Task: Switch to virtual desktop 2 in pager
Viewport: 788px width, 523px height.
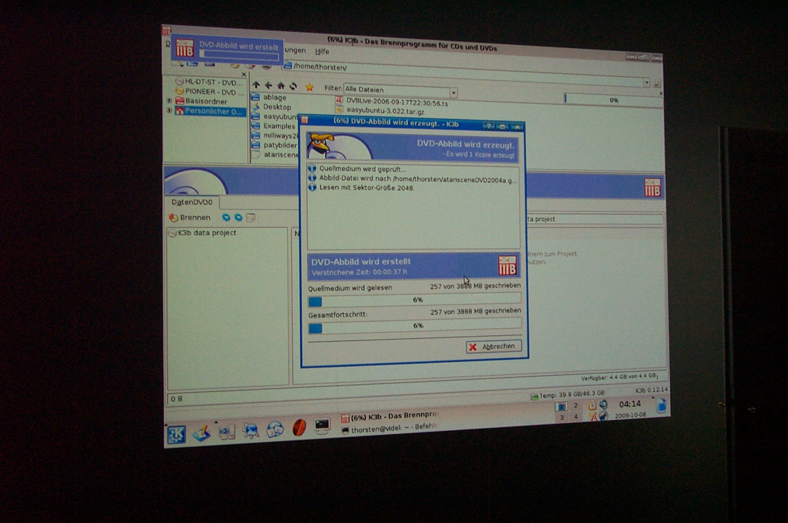Action: [x=576, y=406]
